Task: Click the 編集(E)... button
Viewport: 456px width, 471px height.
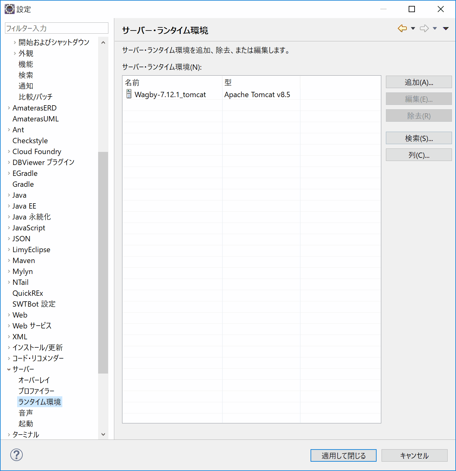Action: pyautogui.click(x=419, y=99)
